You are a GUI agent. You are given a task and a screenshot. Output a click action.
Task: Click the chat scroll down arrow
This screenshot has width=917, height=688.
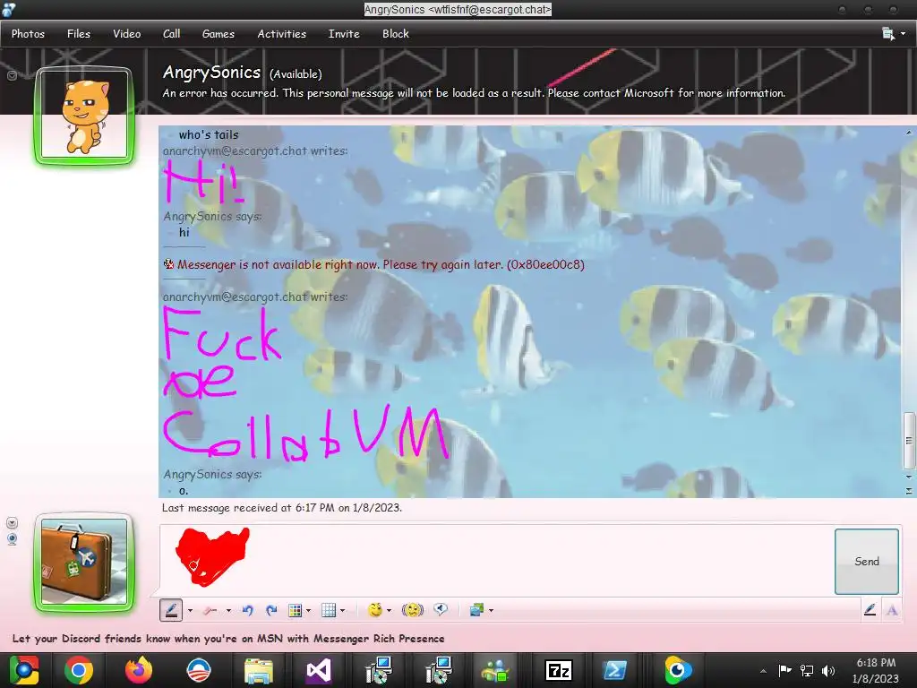pyautogui.click(x=909, y=477)
